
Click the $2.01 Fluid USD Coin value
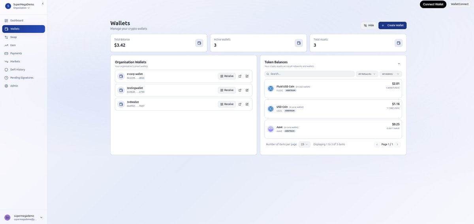pyautogui.click(x=396, y=83)
